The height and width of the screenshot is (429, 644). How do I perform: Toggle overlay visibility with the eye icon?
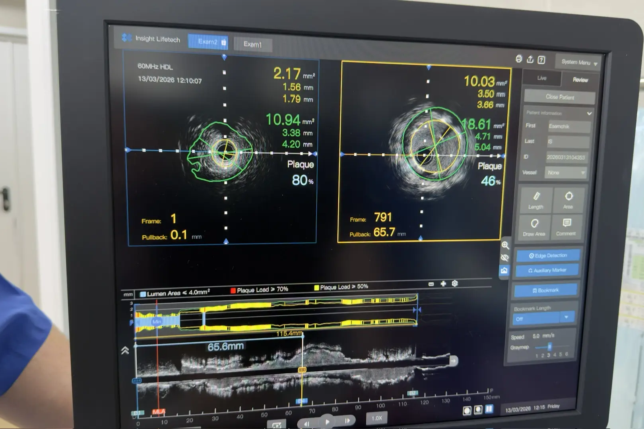[x=505, y=258]
